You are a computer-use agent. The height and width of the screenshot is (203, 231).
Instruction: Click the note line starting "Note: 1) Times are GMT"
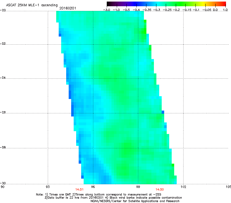click(x=99, y=195)
